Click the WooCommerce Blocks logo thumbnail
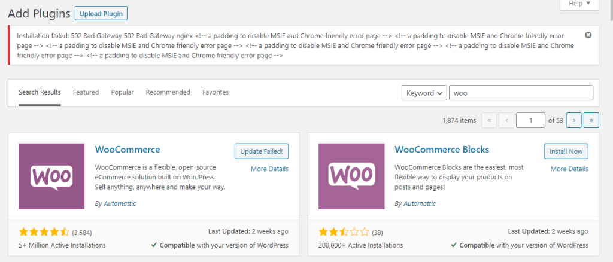The height and width of the screenshot is (262, 613). pyautogui.click(x=351, y=176)
